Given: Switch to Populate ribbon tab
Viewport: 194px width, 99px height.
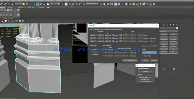Looking at the screenshot, I should (x=42, y=7).
